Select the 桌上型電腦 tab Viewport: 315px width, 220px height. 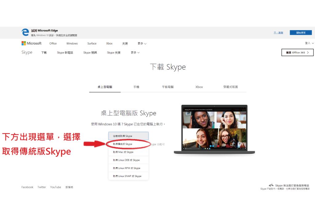pyautogui.click(x=105, y=87)
